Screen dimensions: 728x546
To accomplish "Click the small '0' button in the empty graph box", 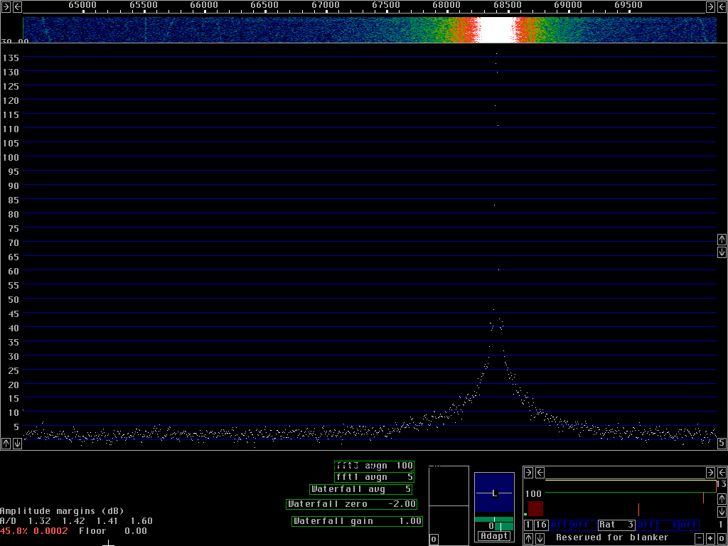I will (434, 539).
